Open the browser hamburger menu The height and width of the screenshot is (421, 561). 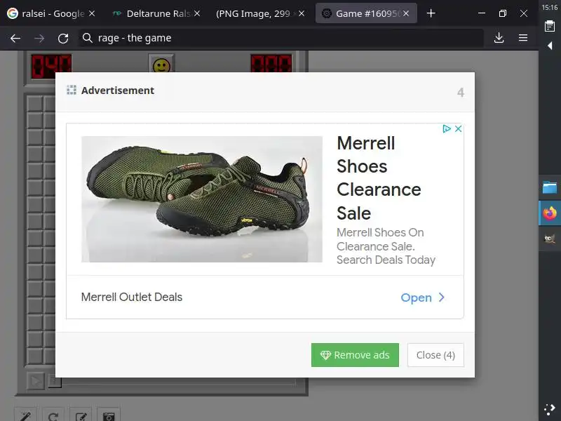coord(523,38)
